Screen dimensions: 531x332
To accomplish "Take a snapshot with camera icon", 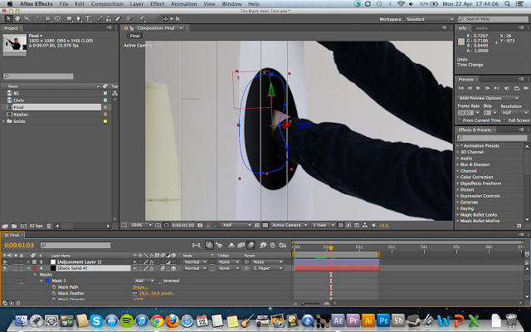I will tap(200, 225).
